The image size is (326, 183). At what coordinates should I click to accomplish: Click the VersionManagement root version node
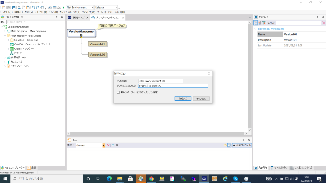81,33
